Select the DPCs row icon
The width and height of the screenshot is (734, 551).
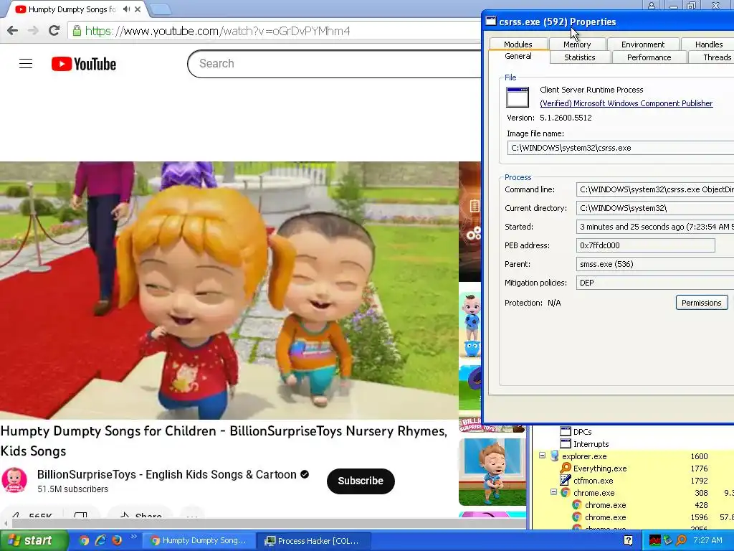tap(566, 431)
